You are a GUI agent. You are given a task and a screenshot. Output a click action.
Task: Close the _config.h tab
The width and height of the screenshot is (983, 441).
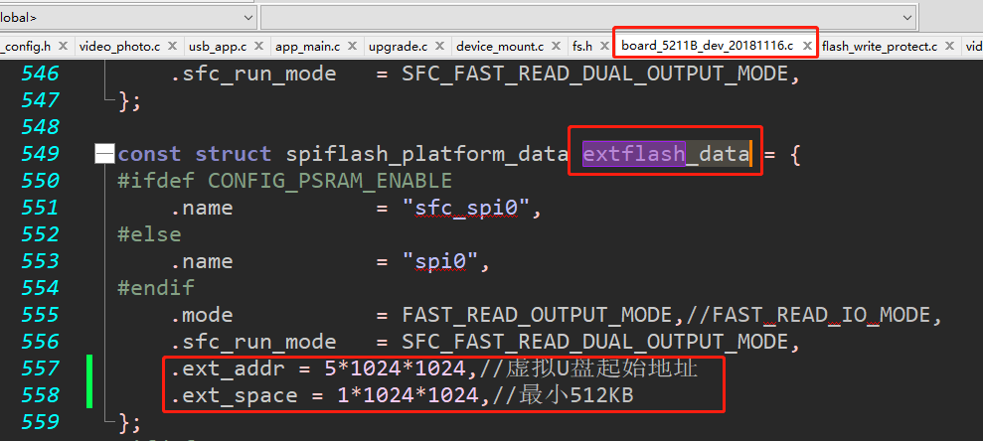(64, 46)
